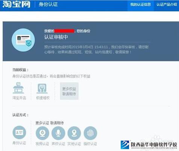Click the 淘宝开店 label
Image resolution: width=179 pixels, height=151 pixels.
pos(19,98)
